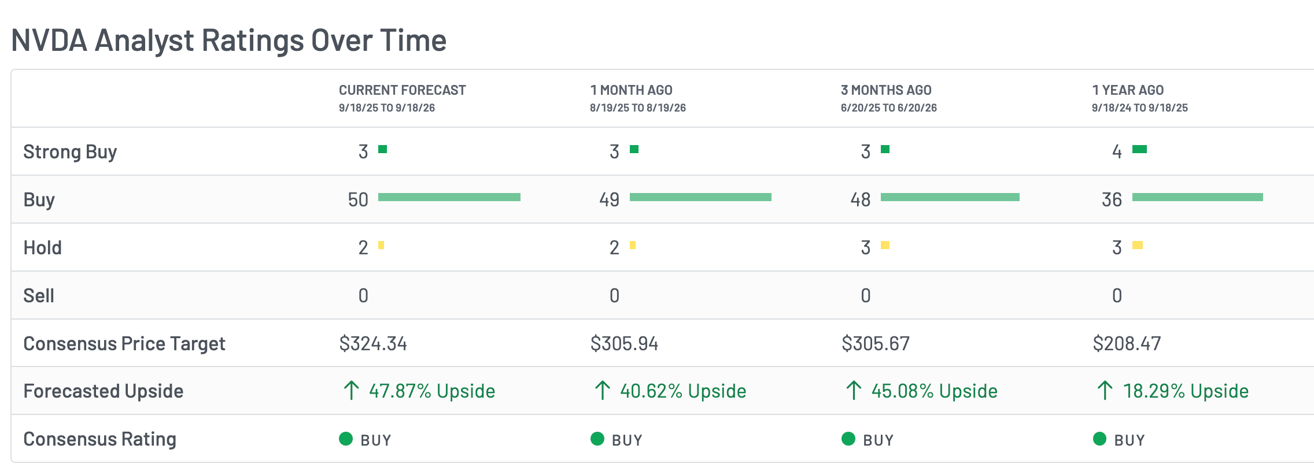Click the $324.34 consensus price target
The width and height of the screenshot is (1314, 467).
pos(373,343)
